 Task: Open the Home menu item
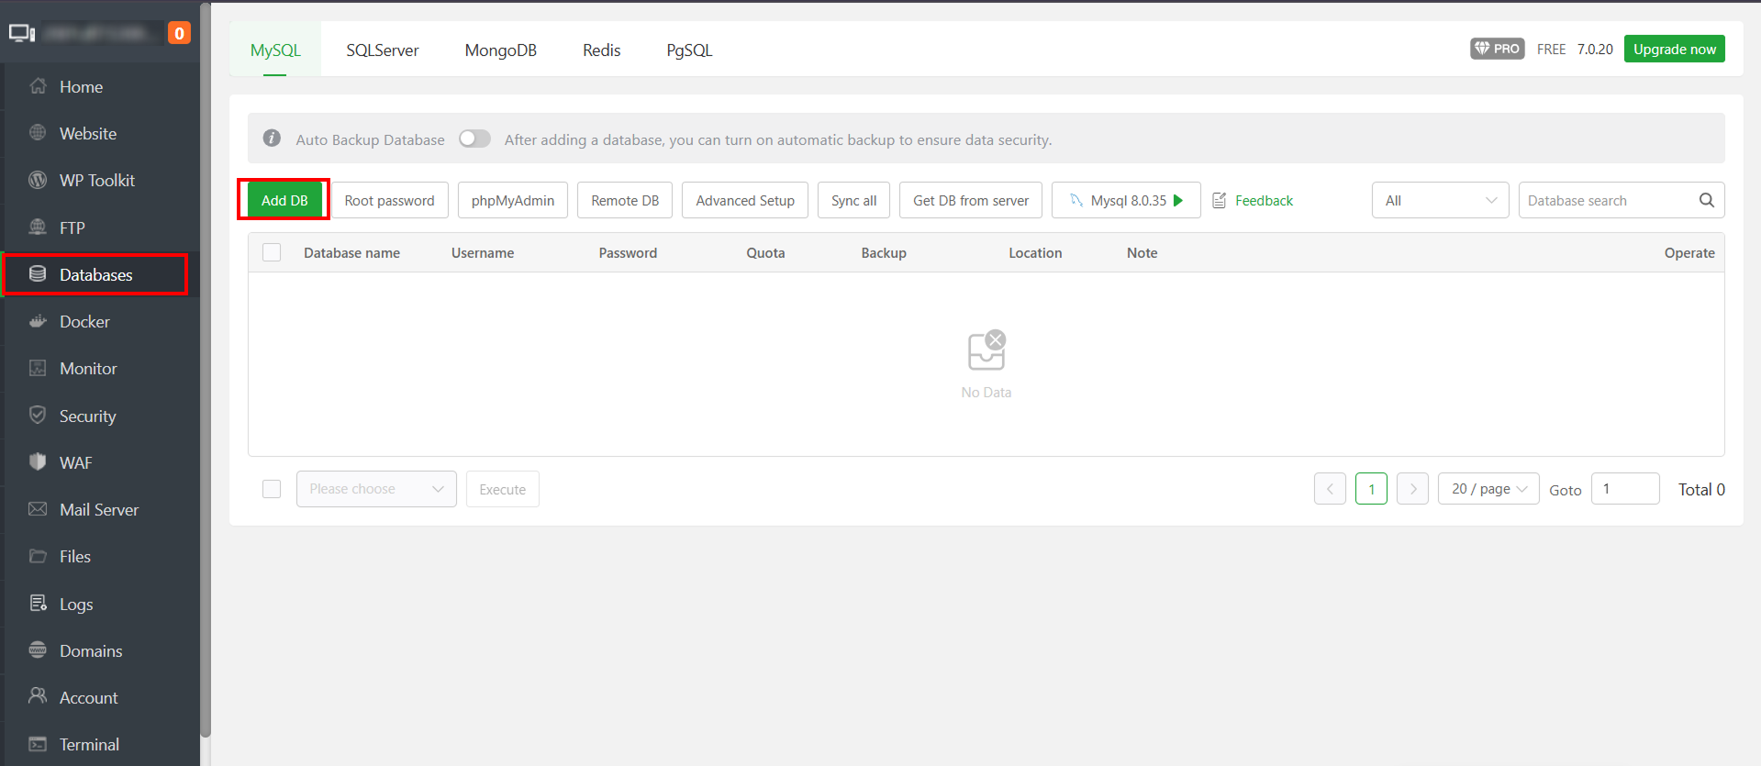(x=101, y=86)
